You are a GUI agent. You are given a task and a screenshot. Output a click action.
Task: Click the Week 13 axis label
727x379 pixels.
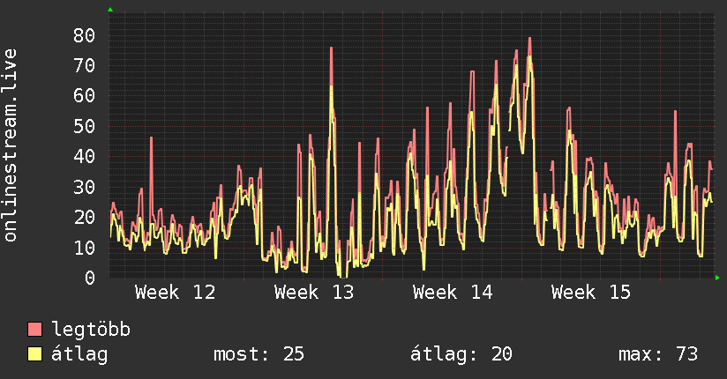[x=314, y=293]
